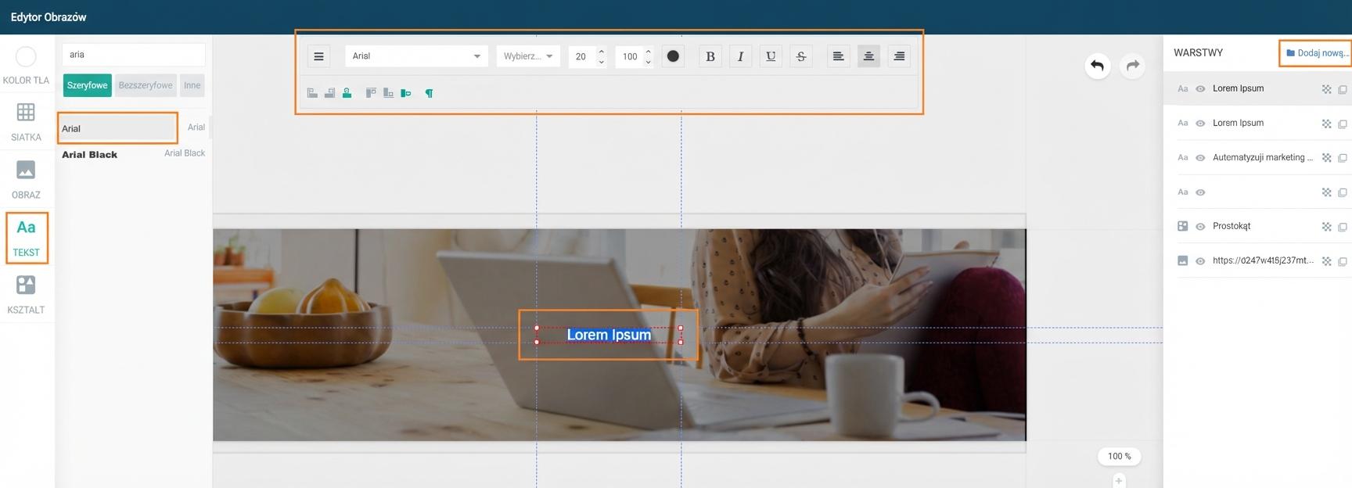Select the Szeryfowe font tab

pyautogui.click(x=88, y=85)
